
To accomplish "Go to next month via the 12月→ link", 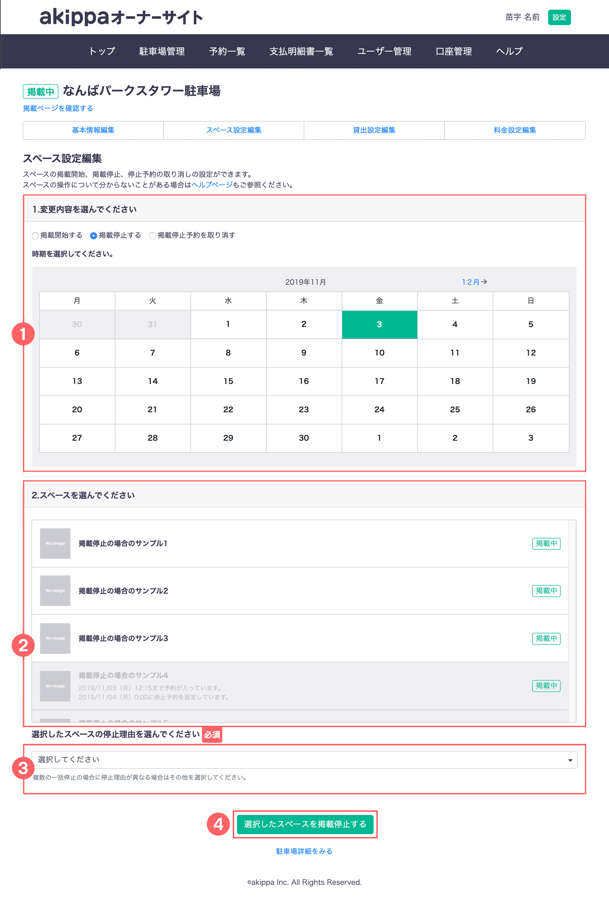I will click(474, 282).
